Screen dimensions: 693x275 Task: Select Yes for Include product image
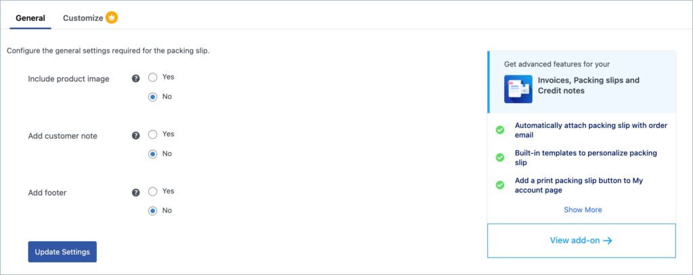coord(152,77)
